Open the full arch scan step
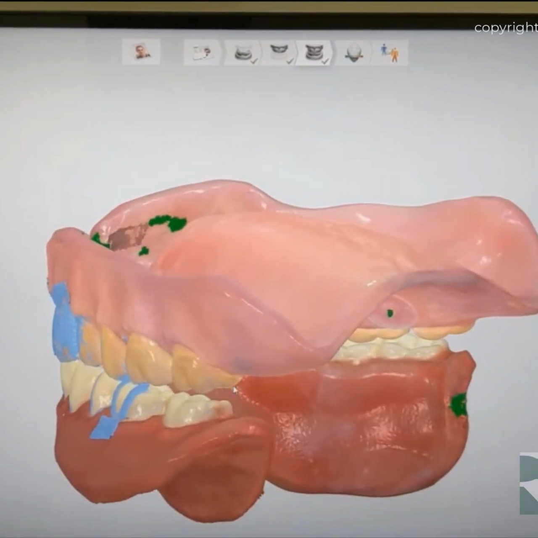The height and width of the screenshot is (538, 538). tap(314, 50)
